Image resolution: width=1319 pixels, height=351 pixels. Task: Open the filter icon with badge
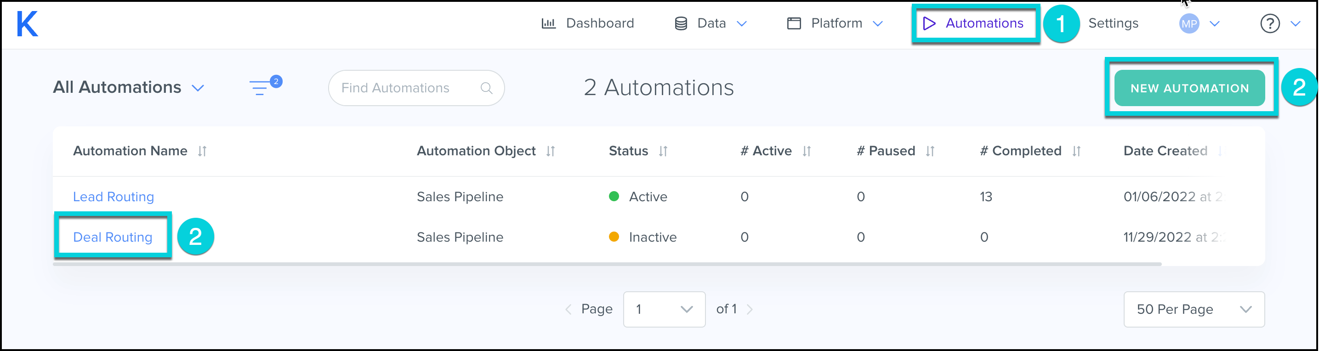tap(260, 87)
